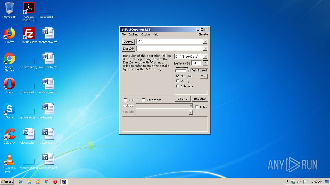
Task: Select sellinvestm document icon
Action: tap(48, 111)
